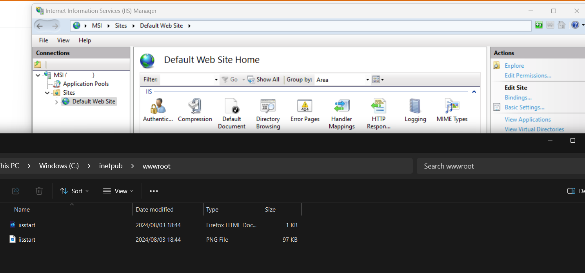Click the Bindings link in Actions
Viewport: 585px width, 273px height.
pyautogui.click(x=518, y=97)
